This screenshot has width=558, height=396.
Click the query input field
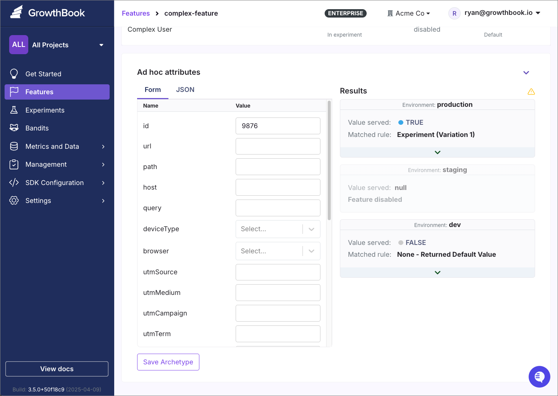278,208
